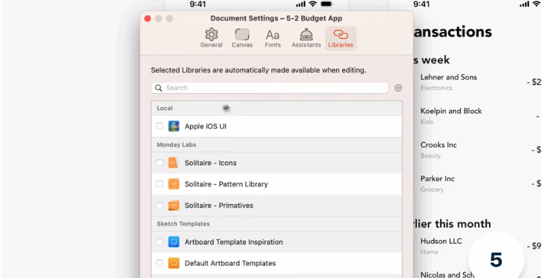Open the General settings tab
This screenshot has width=542, height=278.
point(211,38)
